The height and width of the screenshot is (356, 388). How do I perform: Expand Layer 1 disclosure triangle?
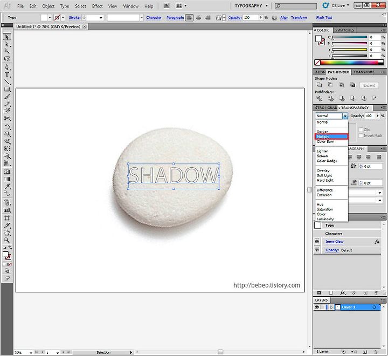click(331, 307)
